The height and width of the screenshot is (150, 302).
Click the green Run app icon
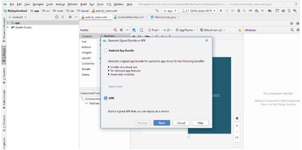pos(221,11)
